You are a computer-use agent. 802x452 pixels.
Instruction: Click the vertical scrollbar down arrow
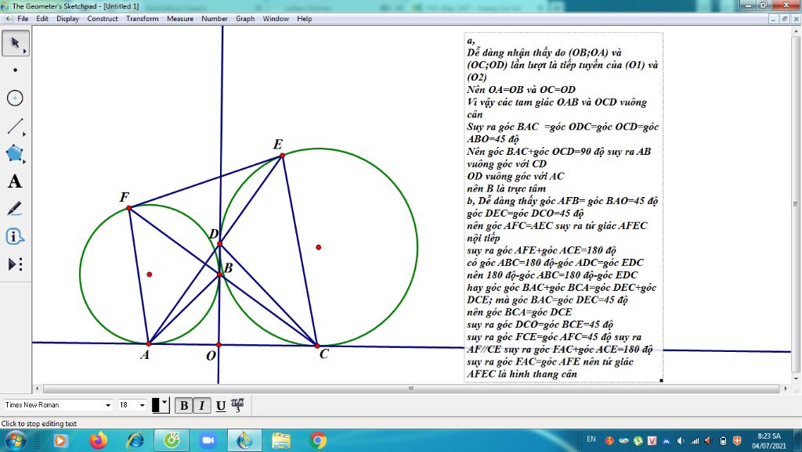796,379
